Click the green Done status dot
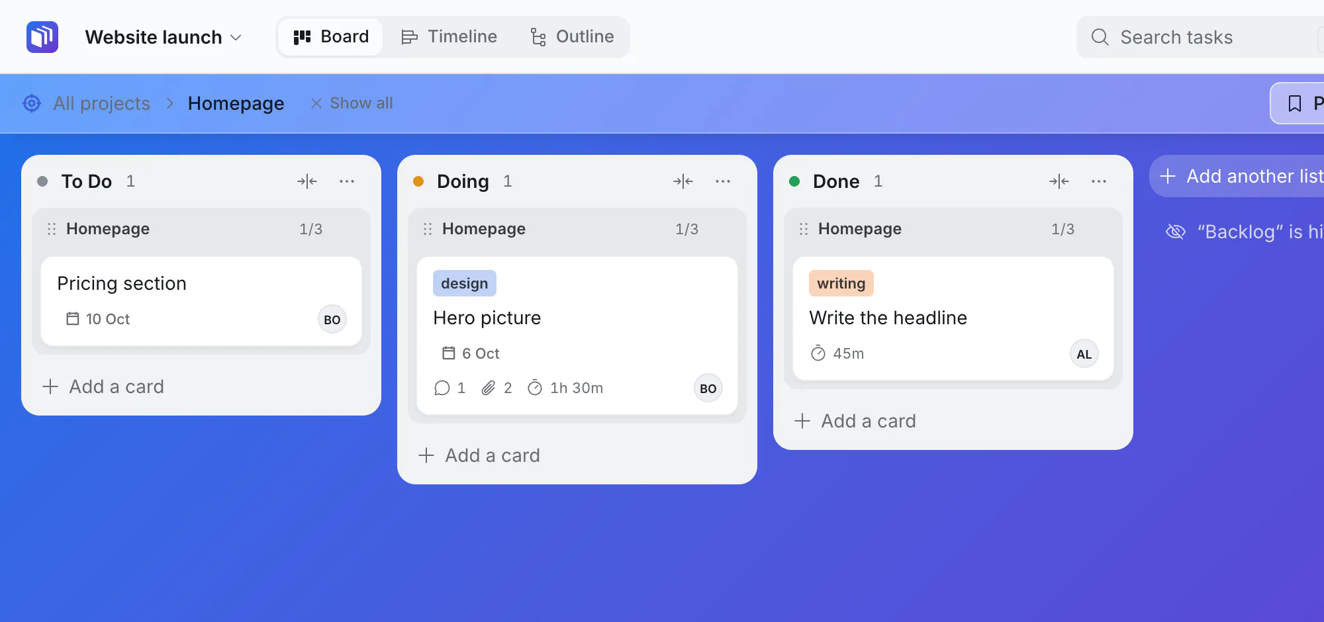This screenshot has height=622, width=1324. click(x=794, y=181)
